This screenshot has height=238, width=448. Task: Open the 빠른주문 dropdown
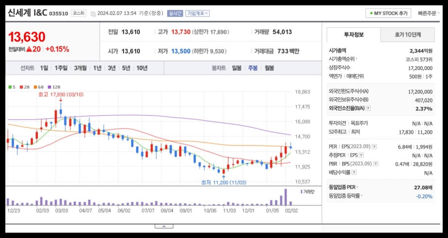(429, 14)
